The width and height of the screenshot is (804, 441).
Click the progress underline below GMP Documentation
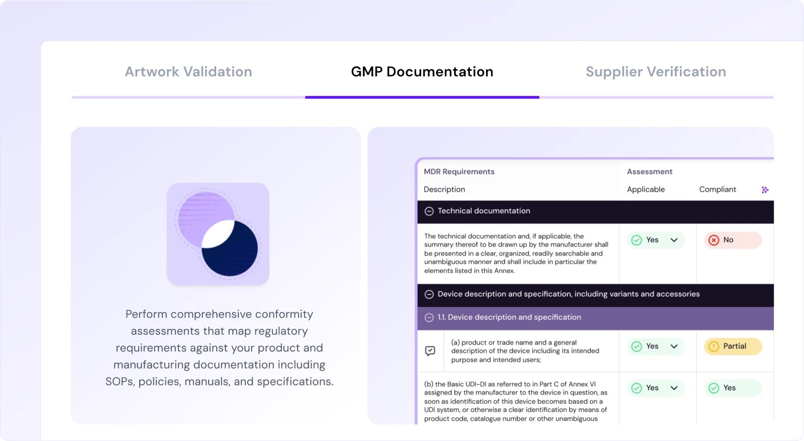(x=423, y=97)
